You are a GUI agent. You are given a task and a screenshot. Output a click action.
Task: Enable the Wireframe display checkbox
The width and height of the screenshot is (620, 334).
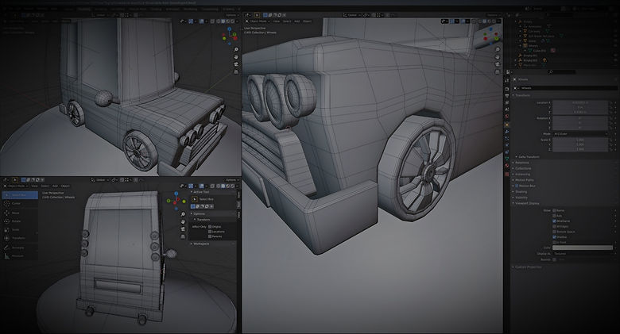click(555, 221)
